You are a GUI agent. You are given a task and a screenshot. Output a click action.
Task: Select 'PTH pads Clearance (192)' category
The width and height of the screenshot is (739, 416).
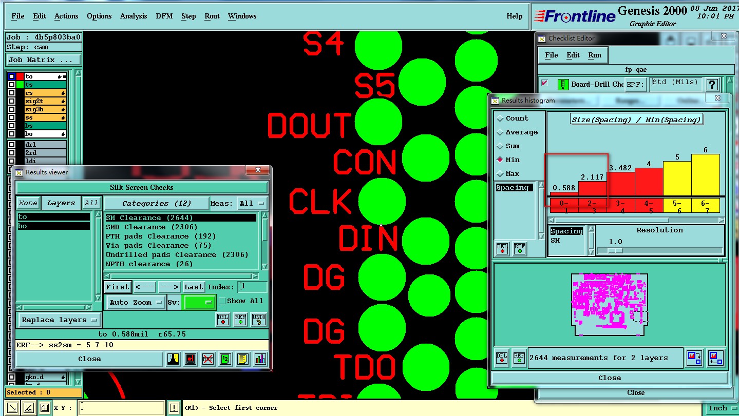[x=161, y=236]
